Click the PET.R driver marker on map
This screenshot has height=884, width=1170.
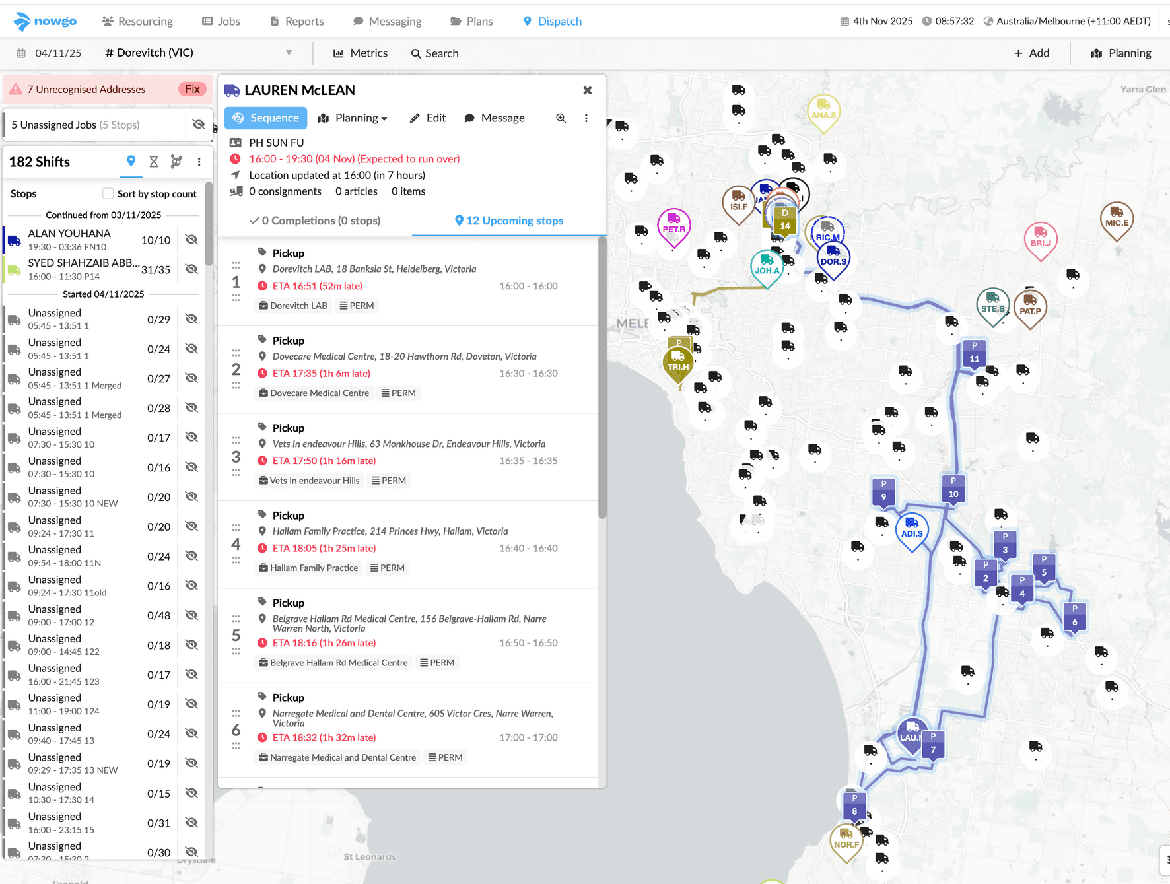coord(673,226)
